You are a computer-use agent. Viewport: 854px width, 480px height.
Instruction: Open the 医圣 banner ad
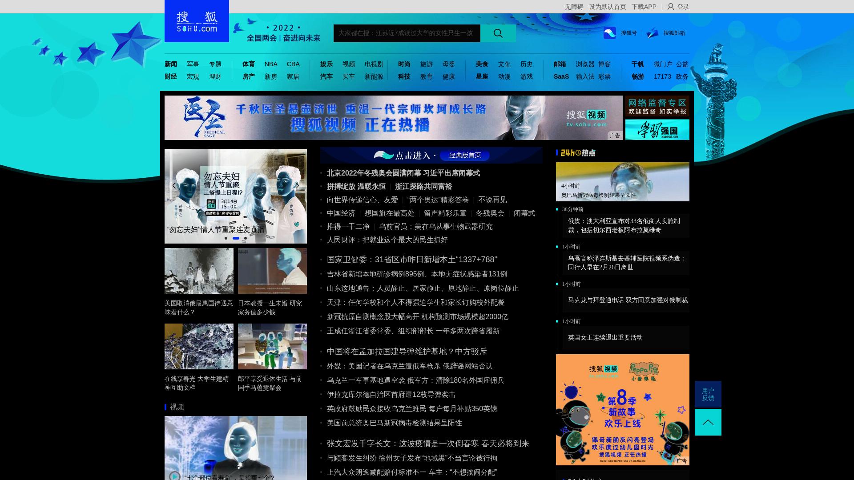tap(394, 118)
